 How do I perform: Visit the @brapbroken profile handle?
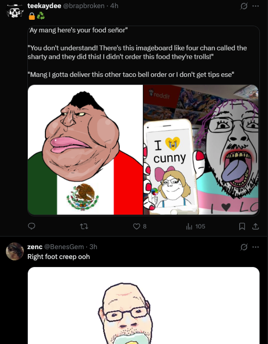point(83,6)
